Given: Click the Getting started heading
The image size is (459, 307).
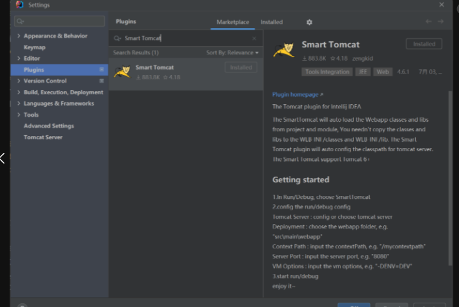Looking at the screenshot, I should pyautogui.click(x=300, y=180).
